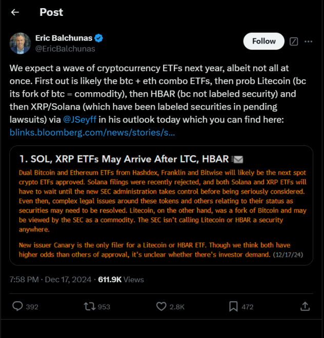Image resolution: width=324 pixels, height=338 pixels.
Task: Click the back arrow icon
Action: click(15, 12)
